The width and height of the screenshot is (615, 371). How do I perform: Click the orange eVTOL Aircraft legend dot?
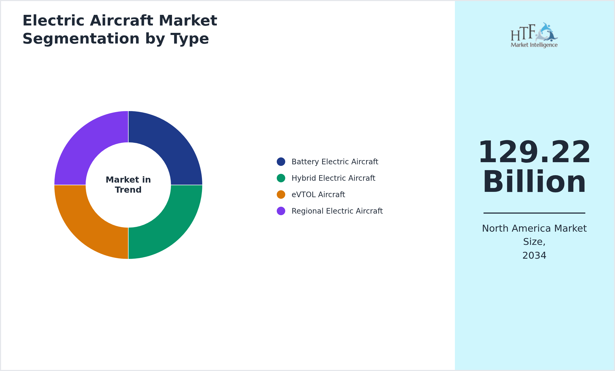[x=281, y=195]
